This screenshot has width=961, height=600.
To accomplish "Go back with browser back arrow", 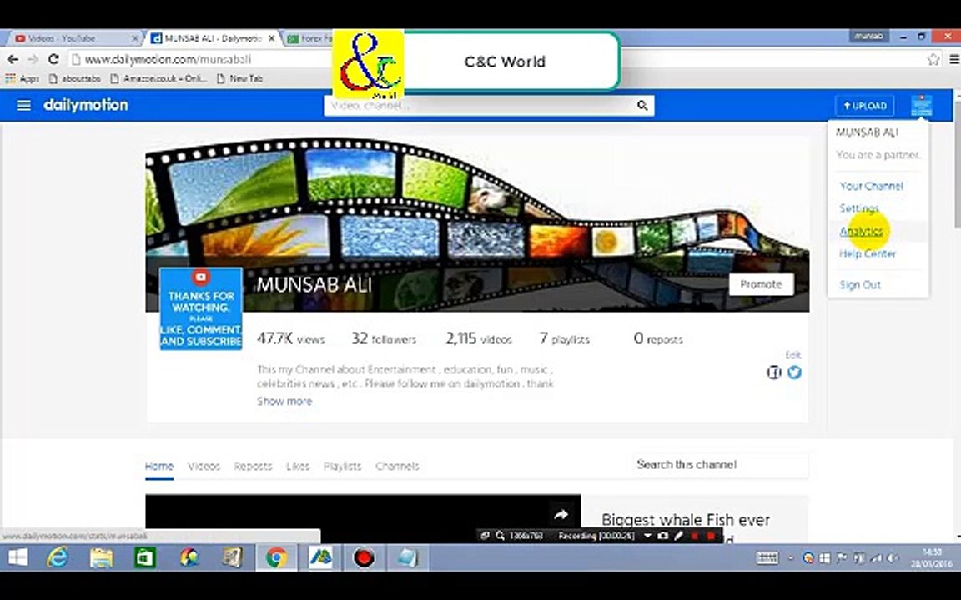I will tap(13, 59).
